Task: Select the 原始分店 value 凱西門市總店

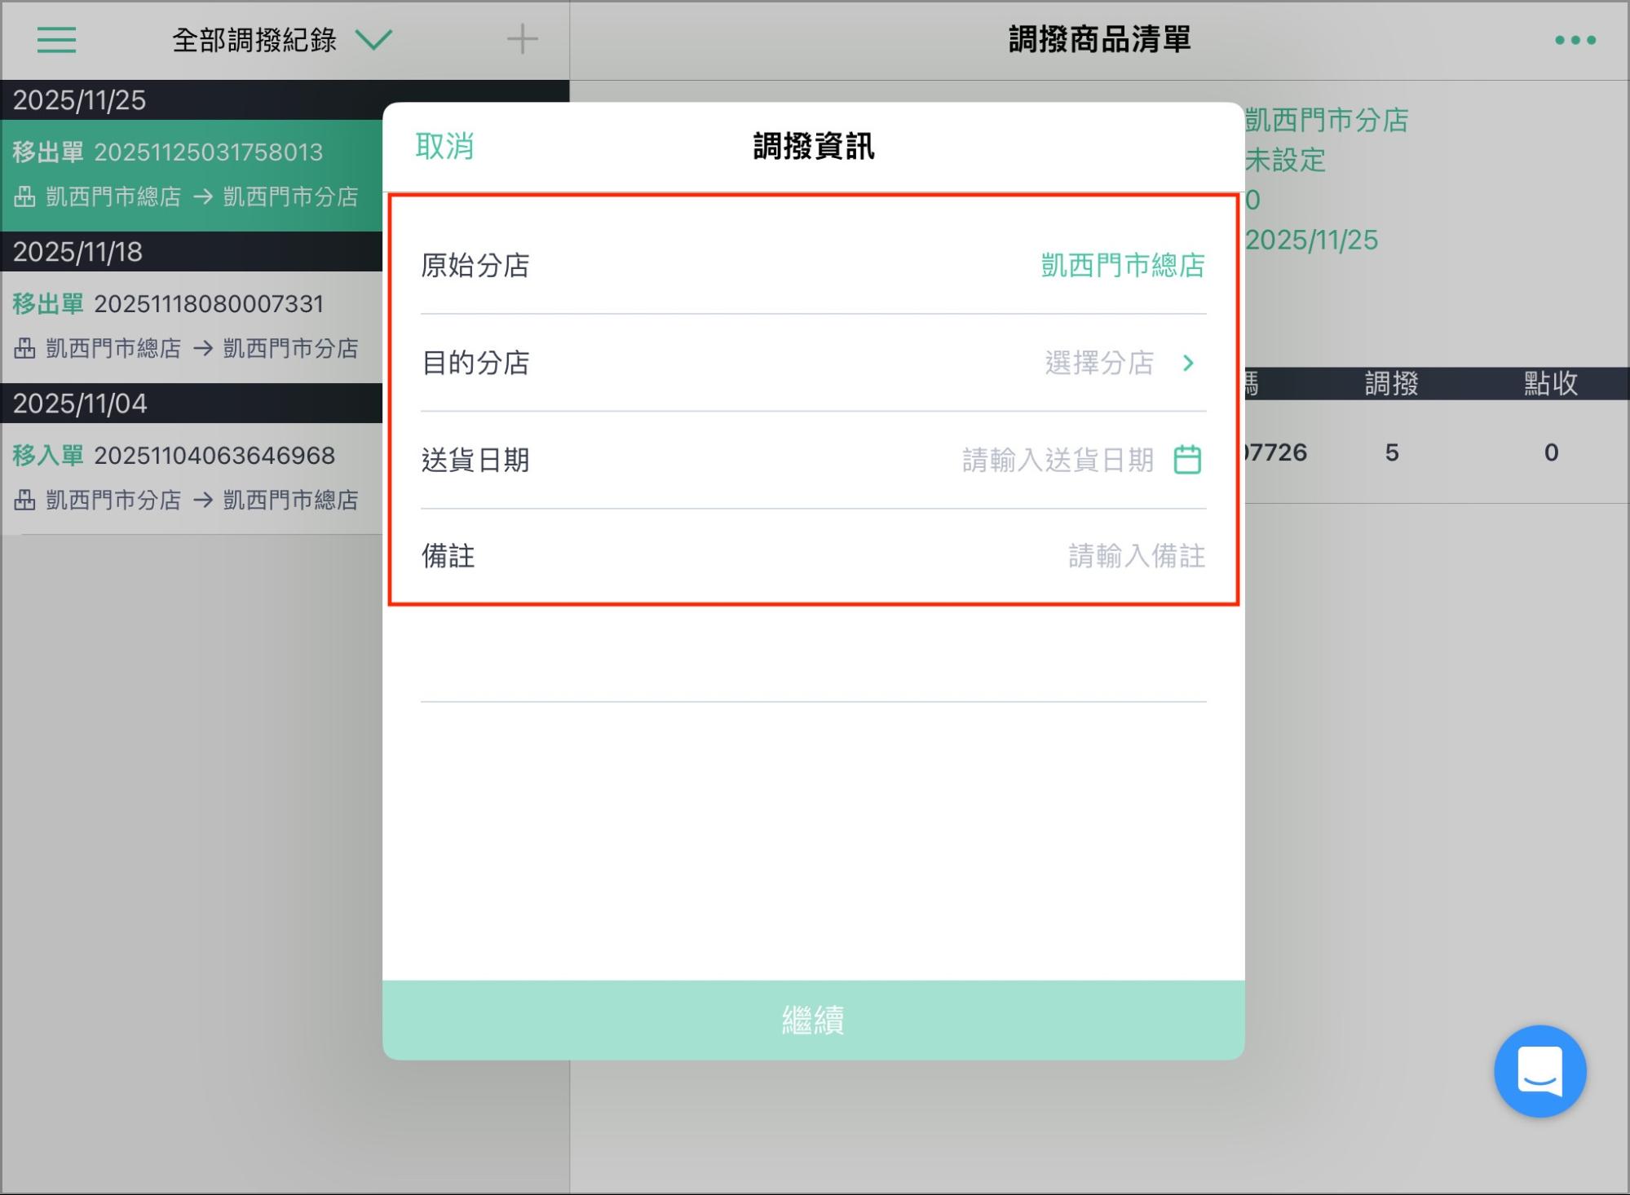Action: coord(1123,265)
